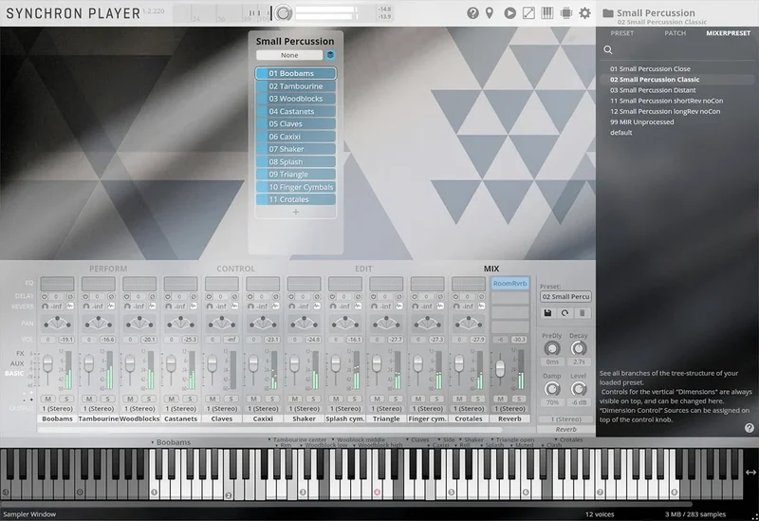This screenshot has height=521, width=759.
Task: Open the help question mark icon
Action: [472, 13]
